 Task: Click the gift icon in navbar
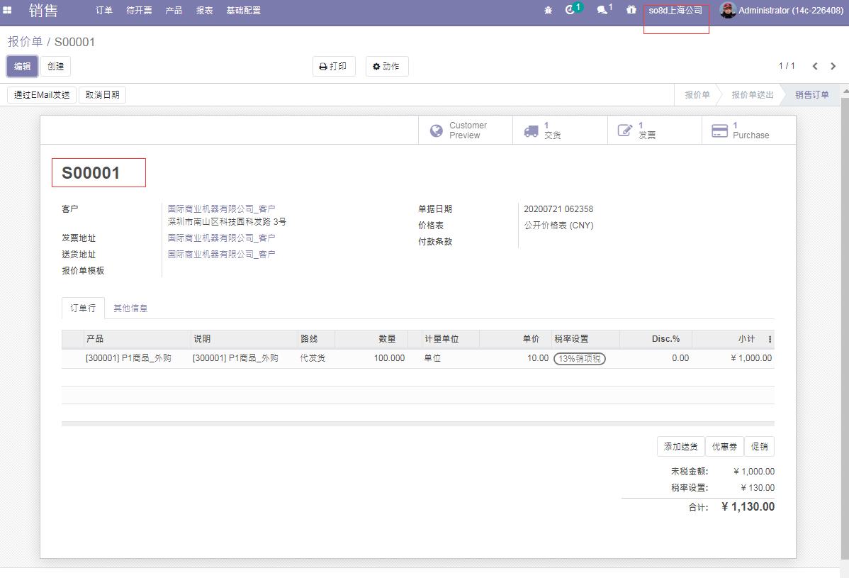pyautogui.click(x=631, y=10)
